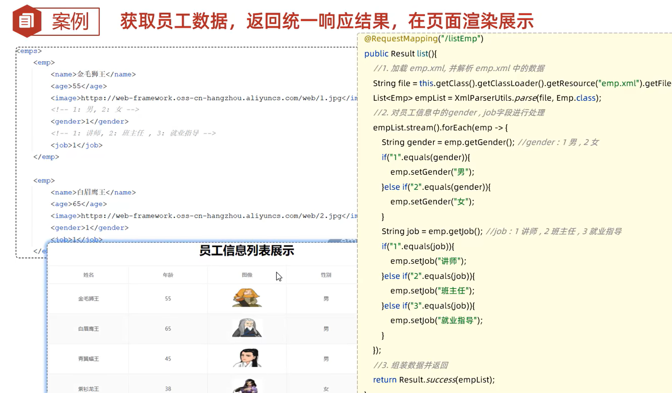Click the 图像 column header
This screenshot has width=672, height=393.
point(247,275)
